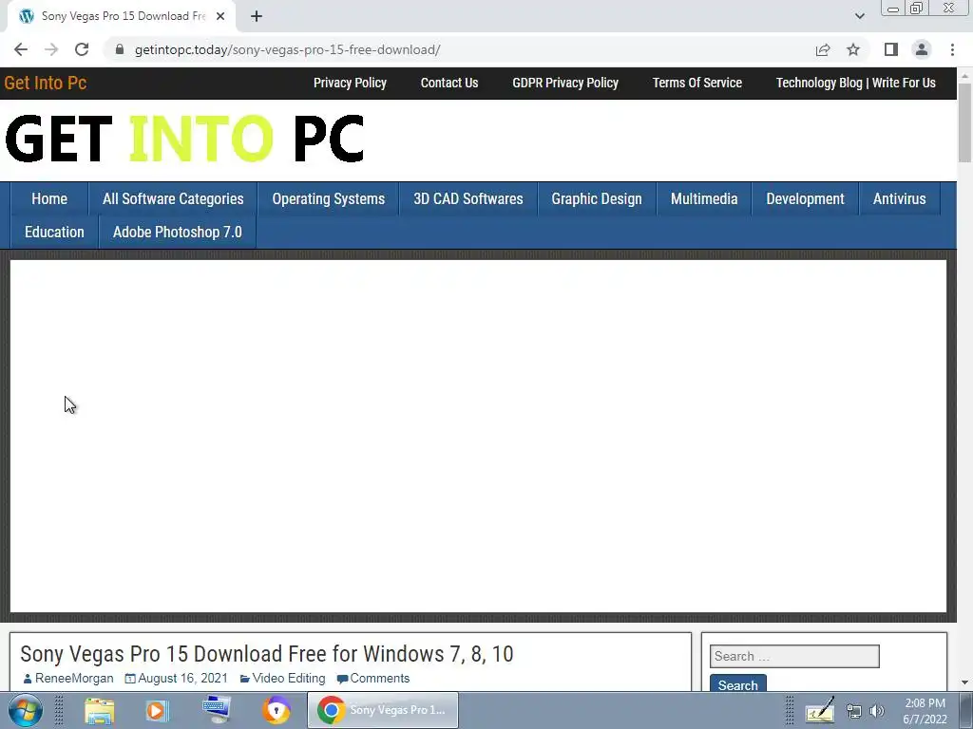The image size is (973, 729).
Task: Open the Video Editing category
Action: coord(289,678)
